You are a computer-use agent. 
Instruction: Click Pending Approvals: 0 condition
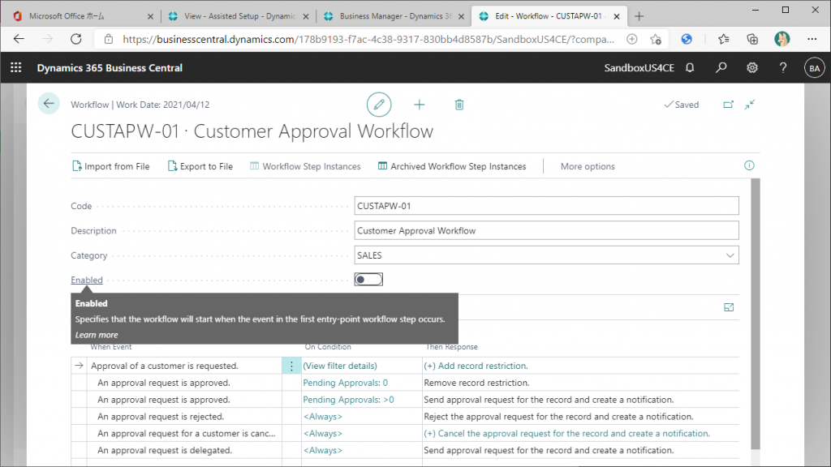(345, 383)
